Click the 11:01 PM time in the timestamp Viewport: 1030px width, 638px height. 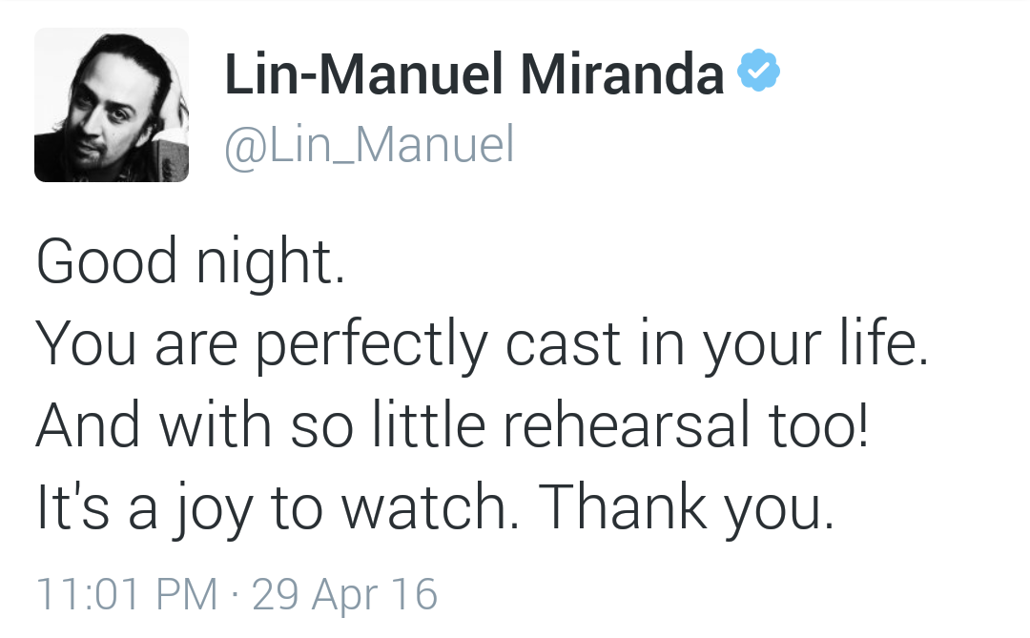pos(127,592)
